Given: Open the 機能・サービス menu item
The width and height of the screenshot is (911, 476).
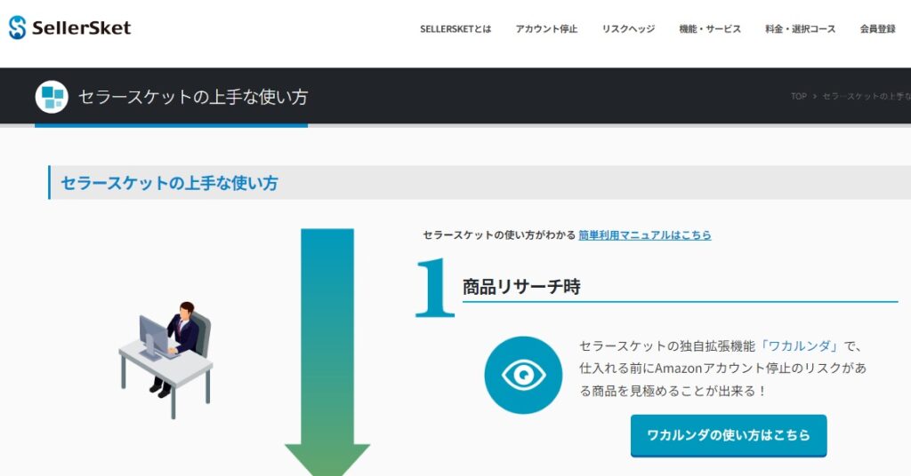Looking at the screenshot, I should click(710, 29).
